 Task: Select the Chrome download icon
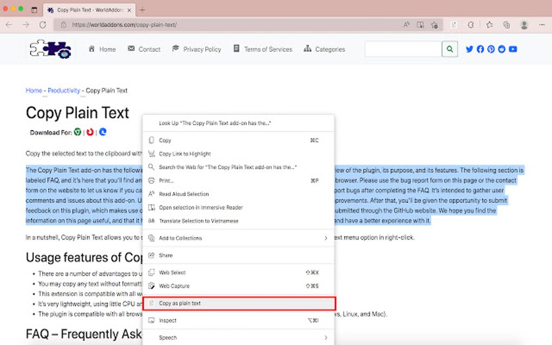tap(78, 131)
